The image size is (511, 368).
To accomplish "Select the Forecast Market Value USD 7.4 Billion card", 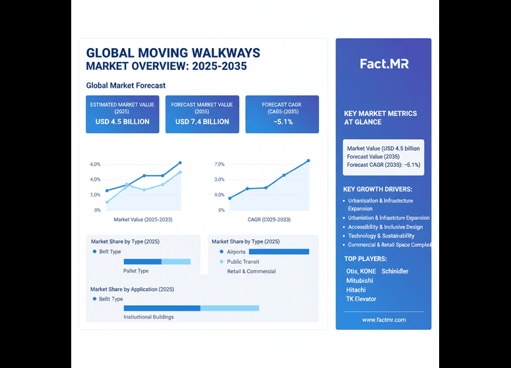I will [x=202, y=114].
